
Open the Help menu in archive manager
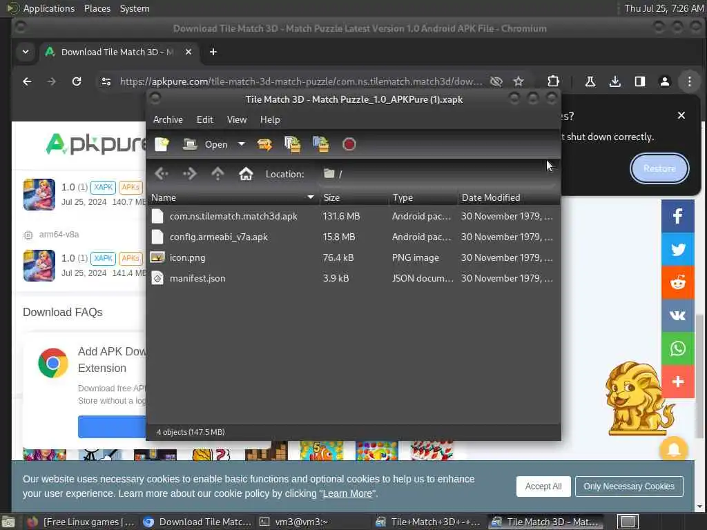pyautogui.click(x=270, y=119)
